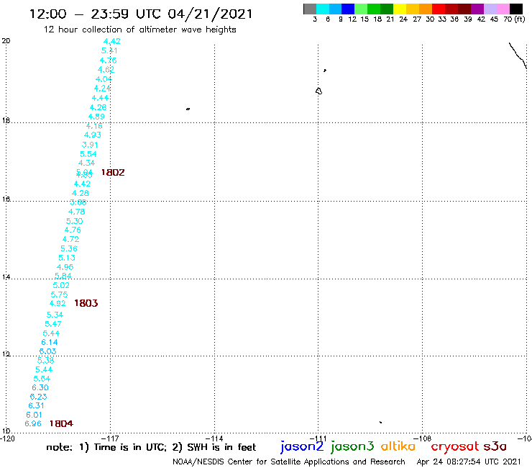Click the 5.75 wave height value
This screenshot has width=532, height=468.
pyautogui.click(x=59, y=294)
